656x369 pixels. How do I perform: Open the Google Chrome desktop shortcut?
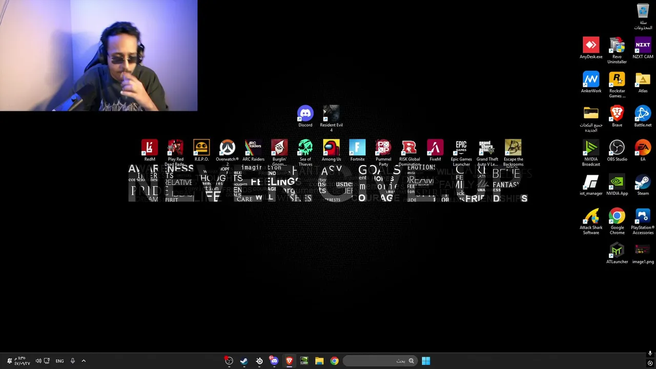[x=617, y=221]
